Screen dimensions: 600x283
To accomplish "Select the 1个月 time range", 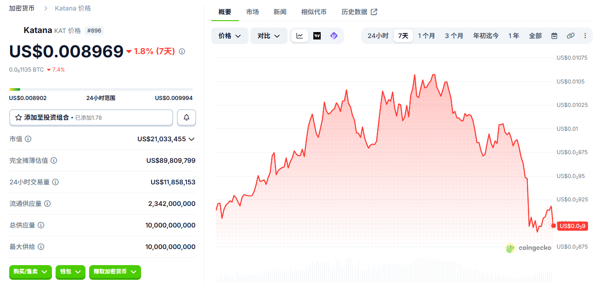I will coord(426,36).
